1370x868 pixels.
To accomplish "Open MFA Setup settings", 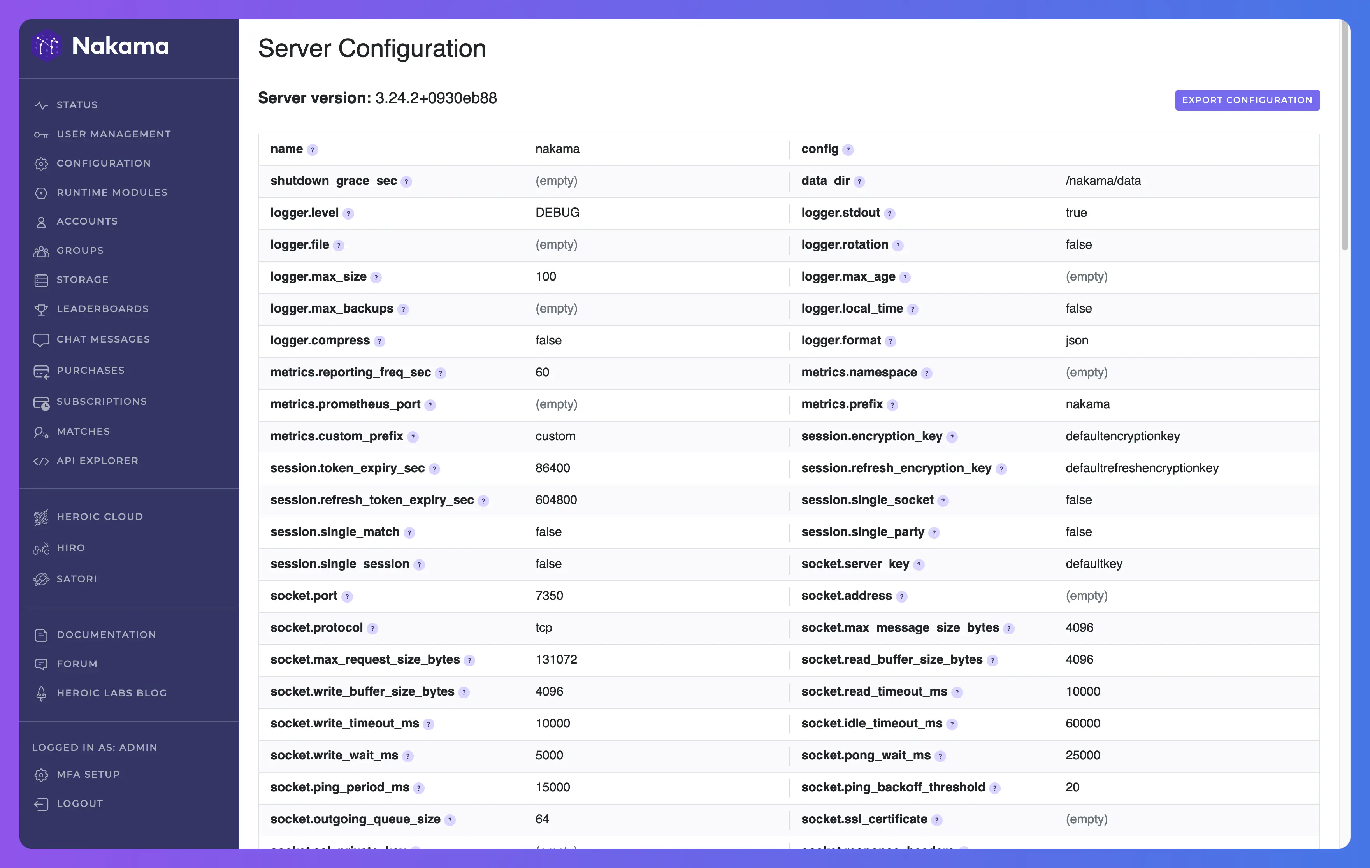I will pyautogui.click(x=89, y=774).
